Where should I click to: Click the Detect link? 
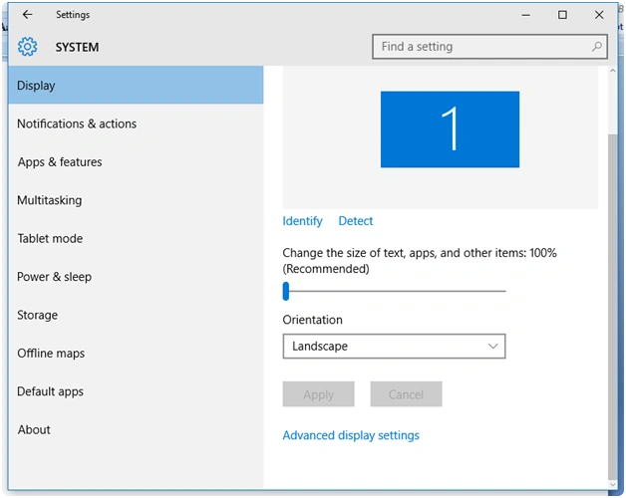[355, 221]
